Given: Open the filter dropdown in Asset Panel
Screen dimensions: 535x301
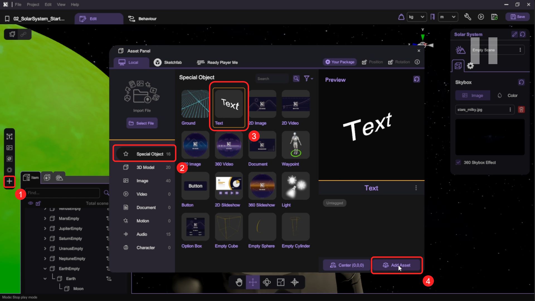Looking at the screenshot, I should coord(308,79).
